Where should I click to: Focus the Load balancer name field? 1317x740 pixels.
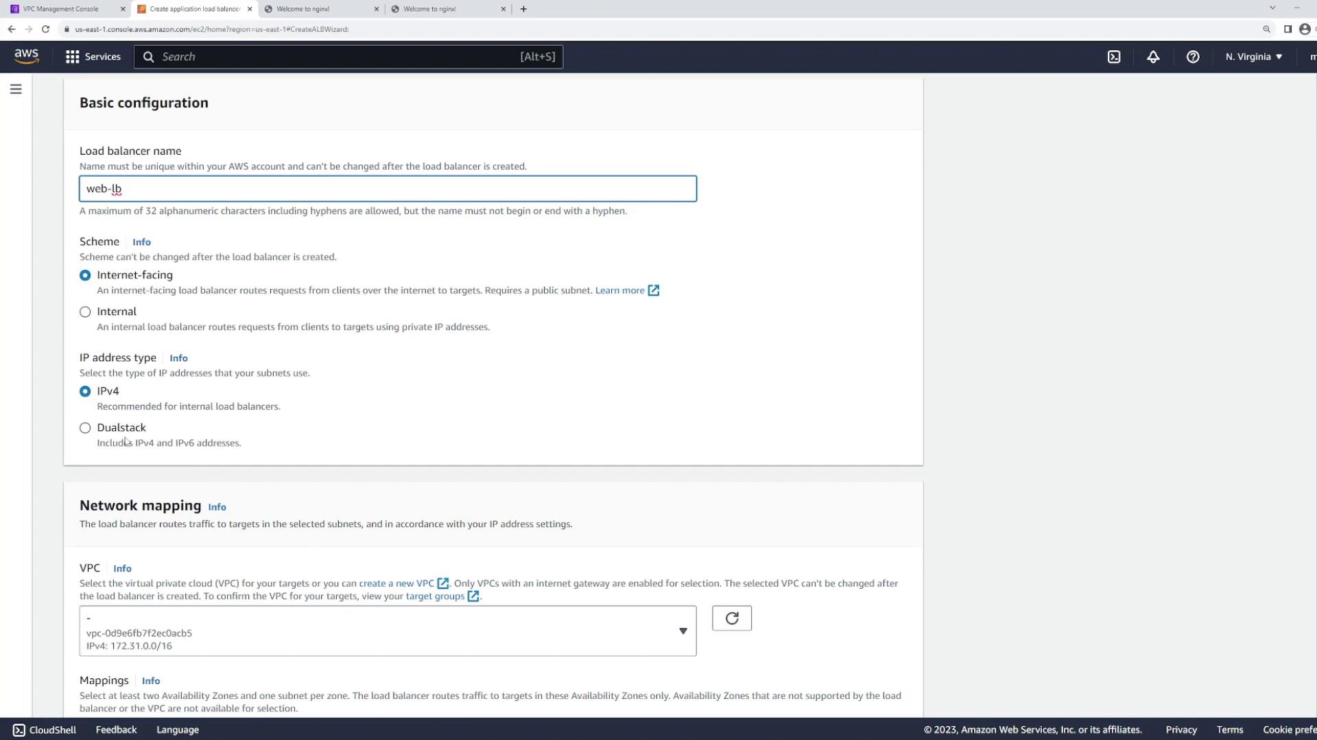point(388,188)
